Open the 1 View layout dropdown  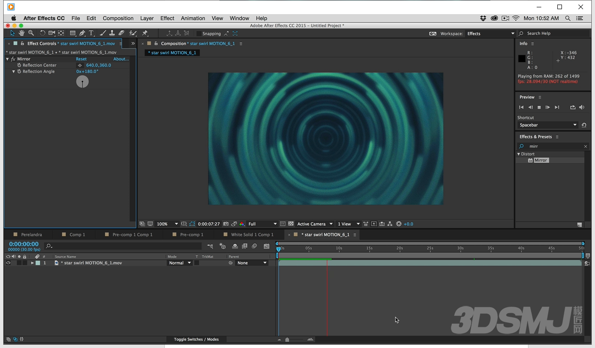point(349,224)
